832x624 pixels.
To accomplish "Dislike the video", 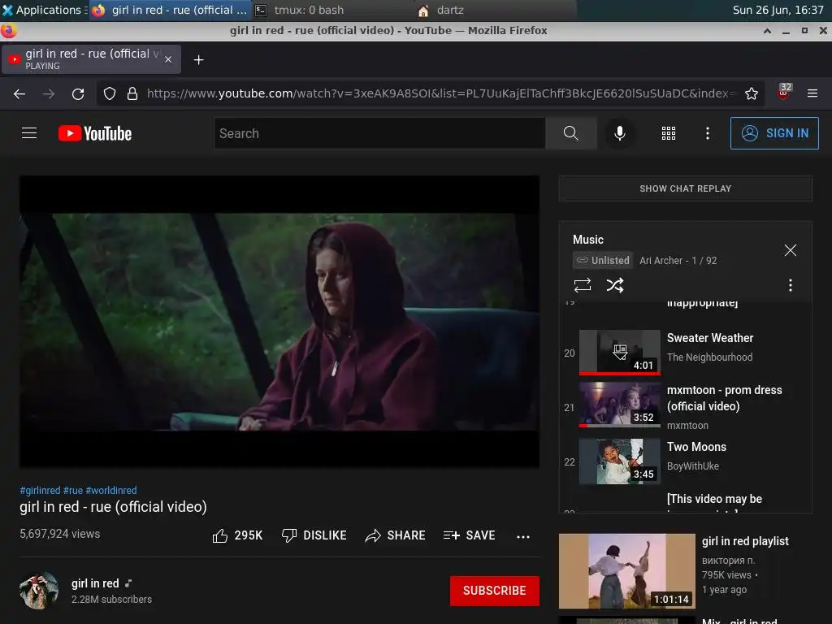I will point(314,536).
